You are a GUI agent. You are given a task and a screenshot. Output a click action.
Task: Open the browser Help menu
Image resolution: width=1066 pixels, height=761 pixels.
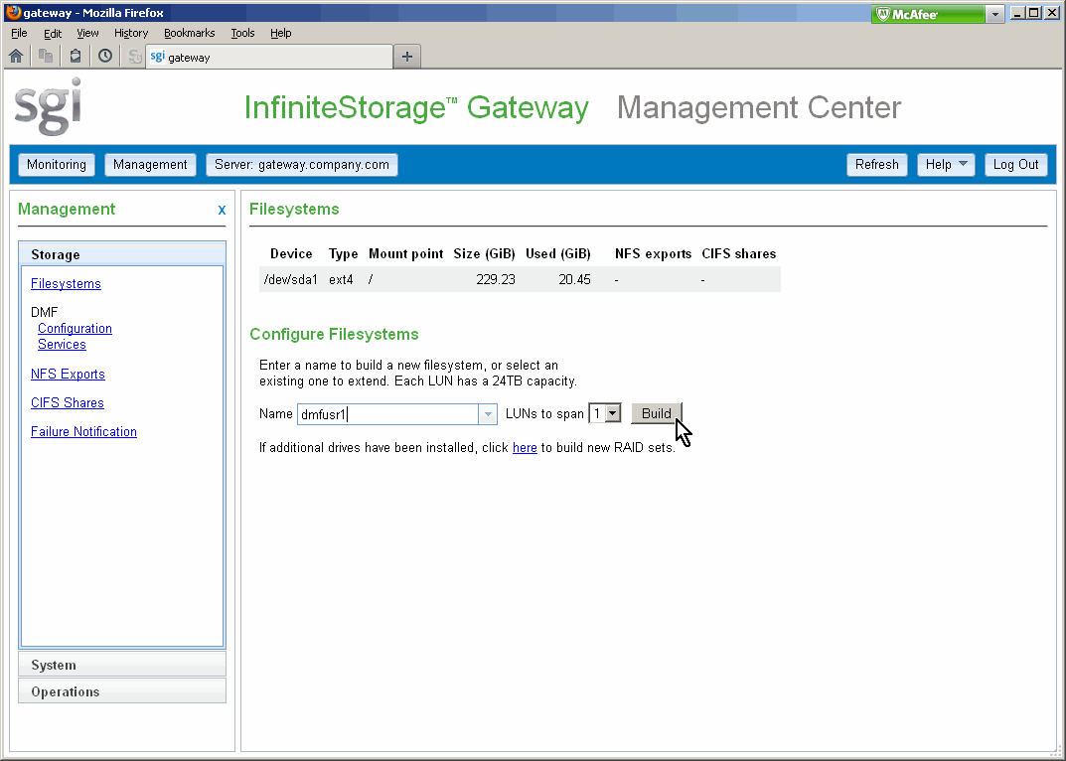click(281, 33)
